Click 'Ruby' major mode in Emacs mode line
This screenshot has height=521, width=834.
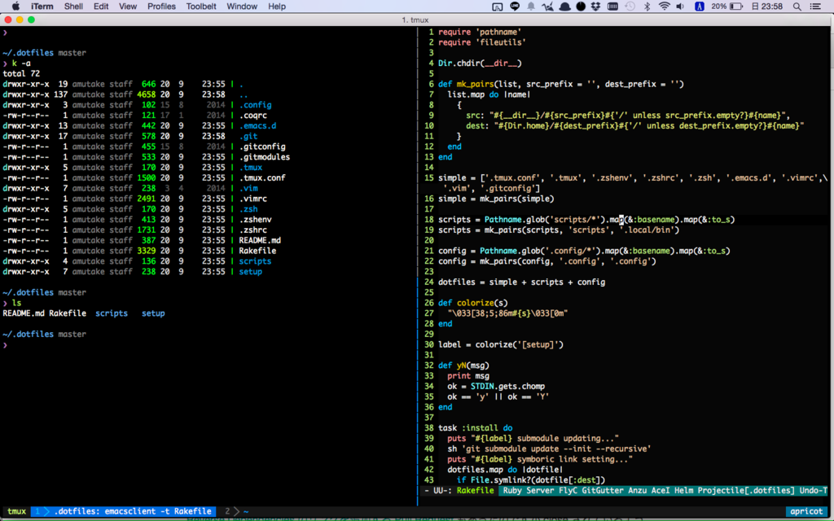pyautogui.click(x=512, y=491)
